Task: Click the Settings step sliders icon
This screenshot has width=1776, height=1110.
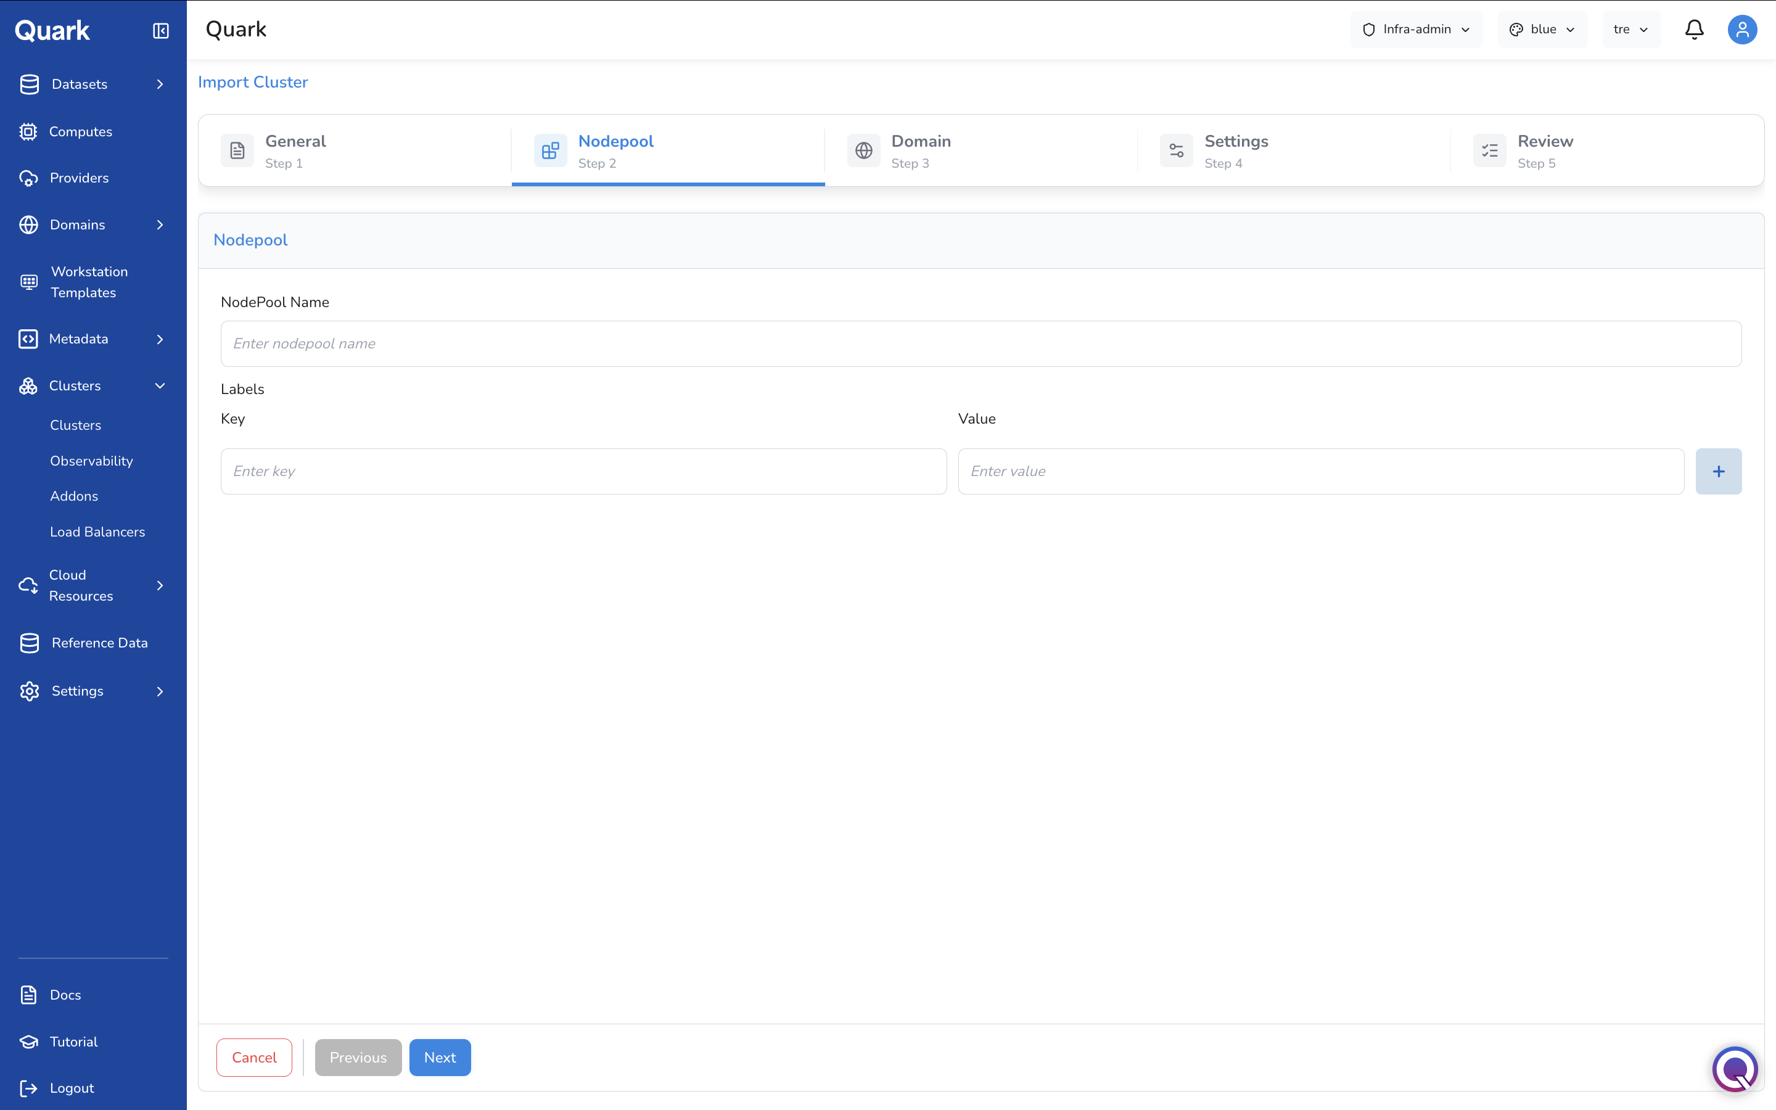Action: [1177, 150]
